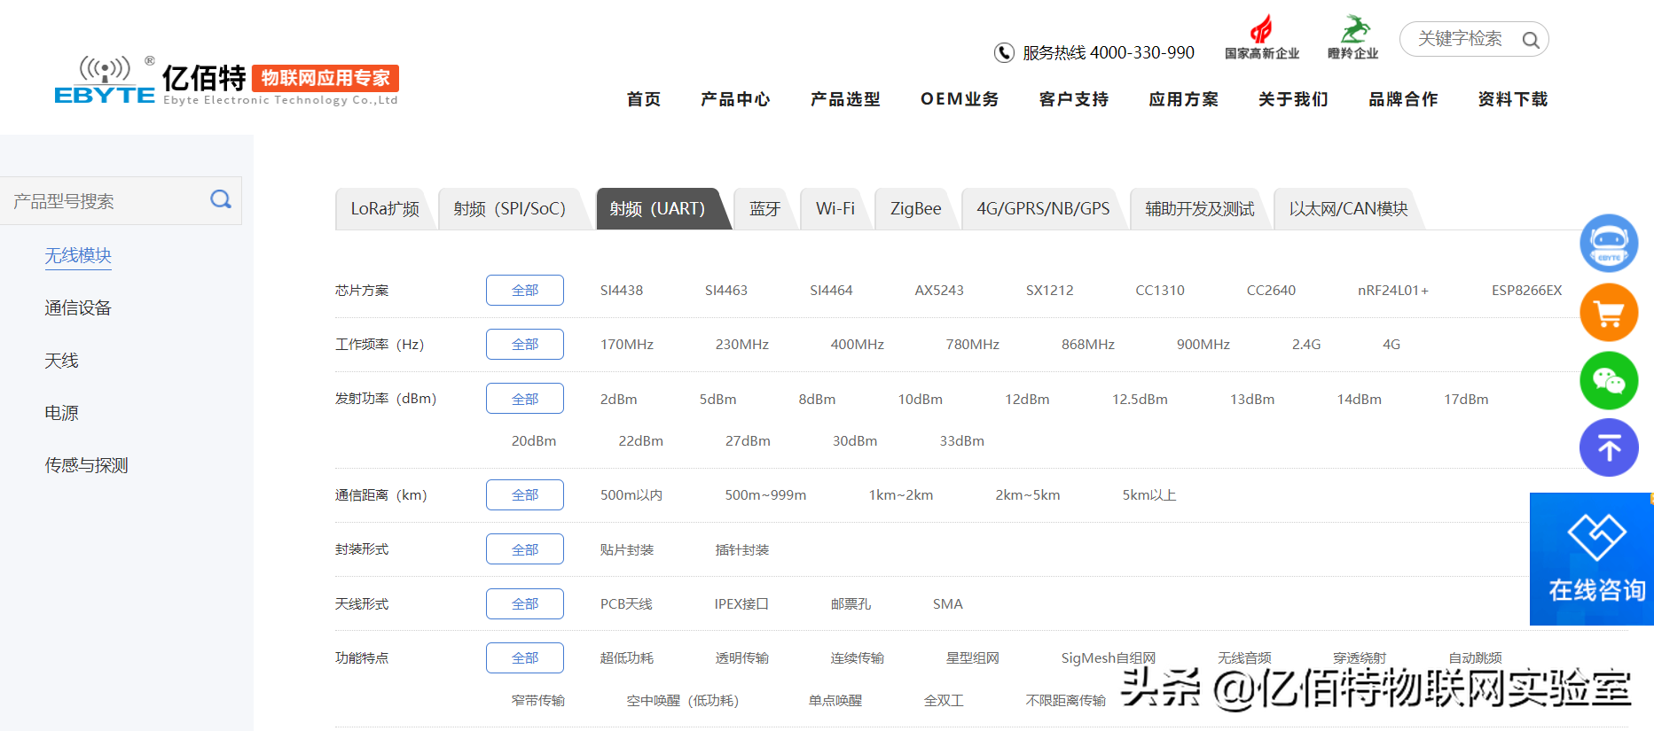Filter by 868MHz frequency
Screen dimensions: 1654x731
click(1088, 345)
